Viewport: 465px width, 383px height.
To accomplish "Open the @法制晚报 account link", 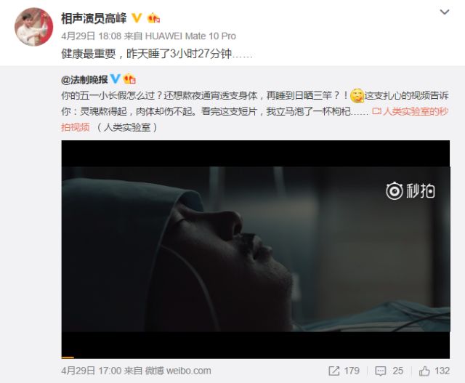I will click(84, 79).
